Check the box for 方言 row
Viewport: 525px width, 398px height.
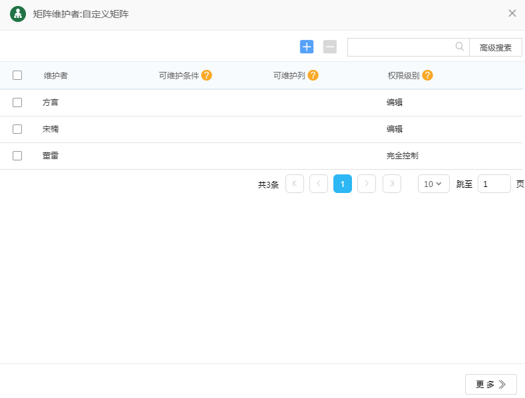click(x=17, y=102)
